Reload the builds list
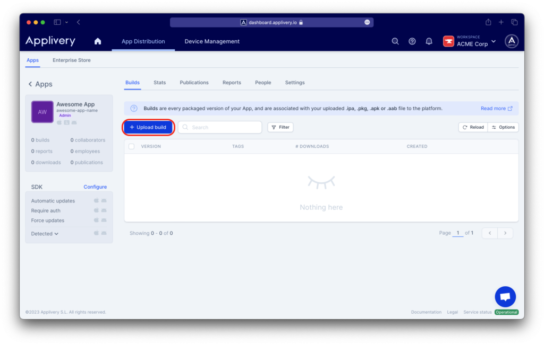The image size is (544, 345). (x=473, y=127)
